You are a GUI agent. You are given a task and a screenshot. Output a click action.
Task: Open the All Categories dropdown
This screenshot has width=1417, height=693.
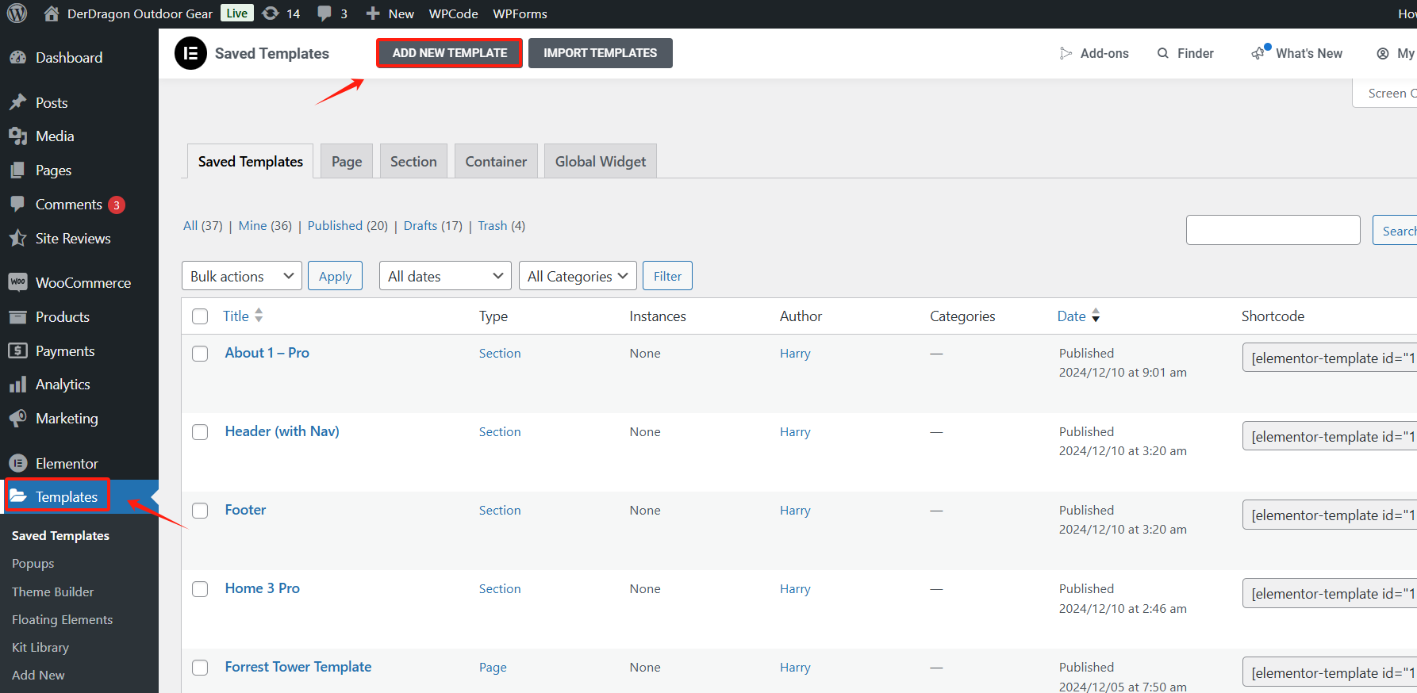577,276
